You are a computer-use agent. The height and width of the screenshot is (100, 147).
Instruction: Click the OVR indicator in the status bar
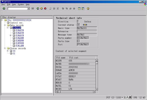click(135, 97)
